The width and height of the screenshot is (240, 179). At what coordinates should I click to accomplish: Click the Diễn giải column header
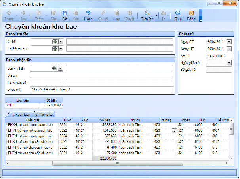[x=32, y=120]
